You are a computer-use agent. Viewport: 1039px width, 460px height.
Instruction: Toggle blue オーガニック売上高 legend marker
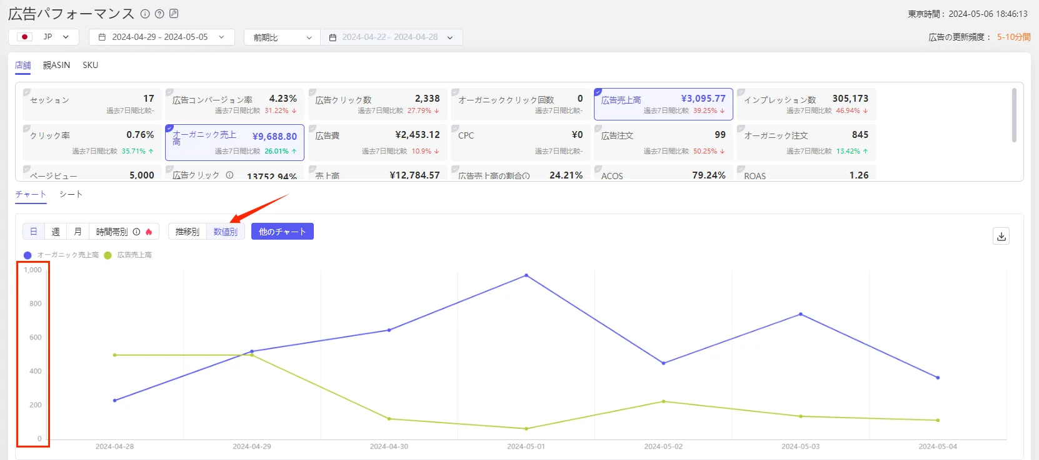28,255
